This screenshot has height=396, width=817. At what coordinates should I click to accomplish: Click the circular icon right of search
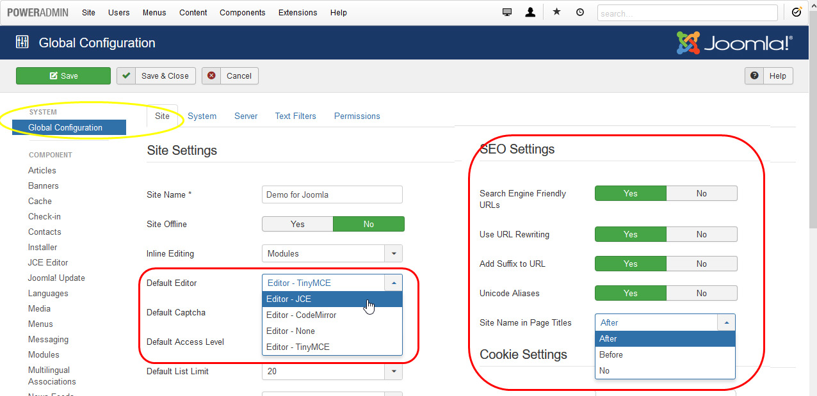tap(797, 12)
